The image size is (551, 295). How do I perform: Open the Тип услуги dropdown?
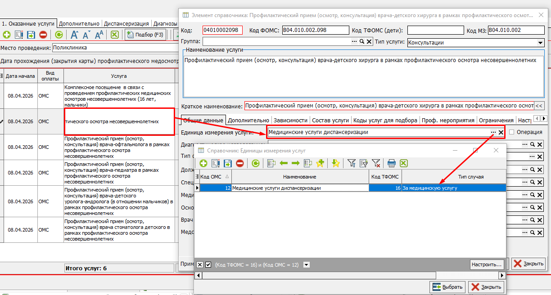click(x=540, y=43)
